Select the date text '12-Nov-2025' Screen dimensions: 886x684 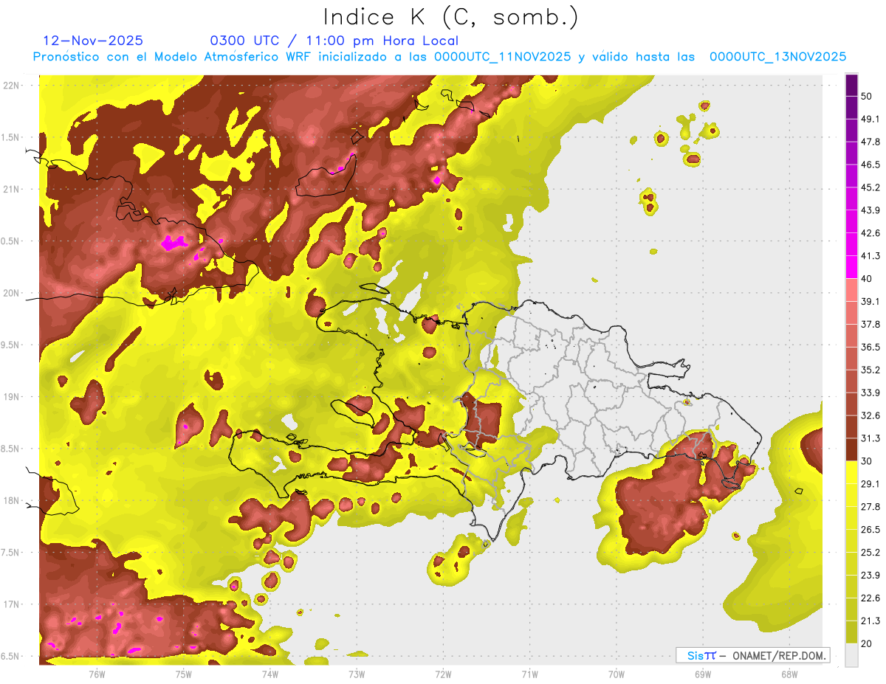point(93,41)
